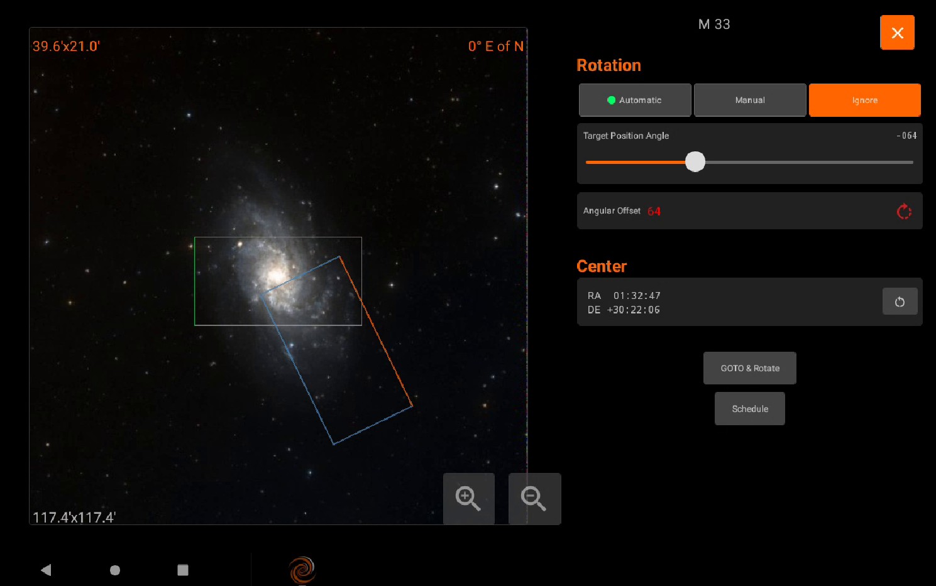936x586 pixels.
Task: Click the -064 position angle value
Action: (906, 136)
